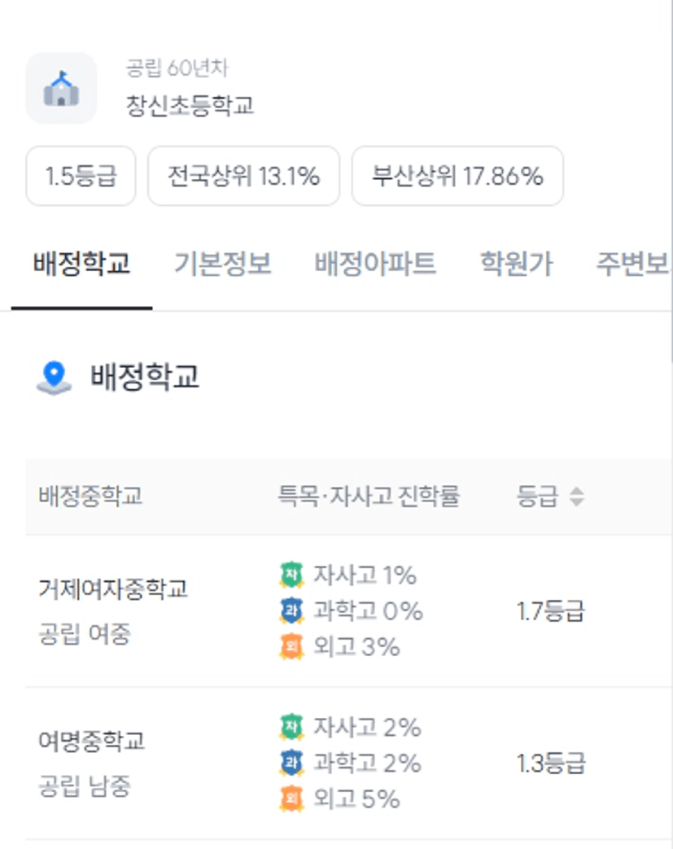Click the 1.5등급 chip
Viewport: 673px width, 849px height.
pos(81,176)
